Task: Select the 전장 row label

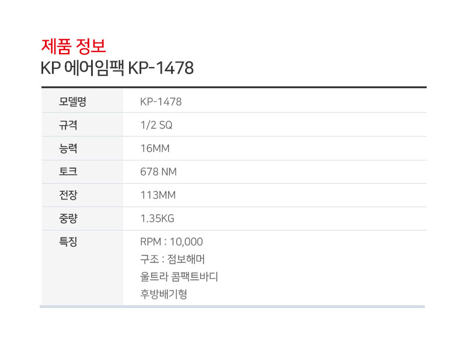Action: 68,195
